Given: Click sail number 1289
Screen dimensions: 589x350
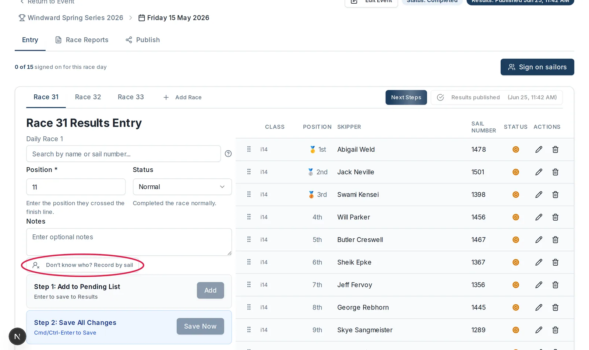Looking at the screenshot, I should pos(479,330).
